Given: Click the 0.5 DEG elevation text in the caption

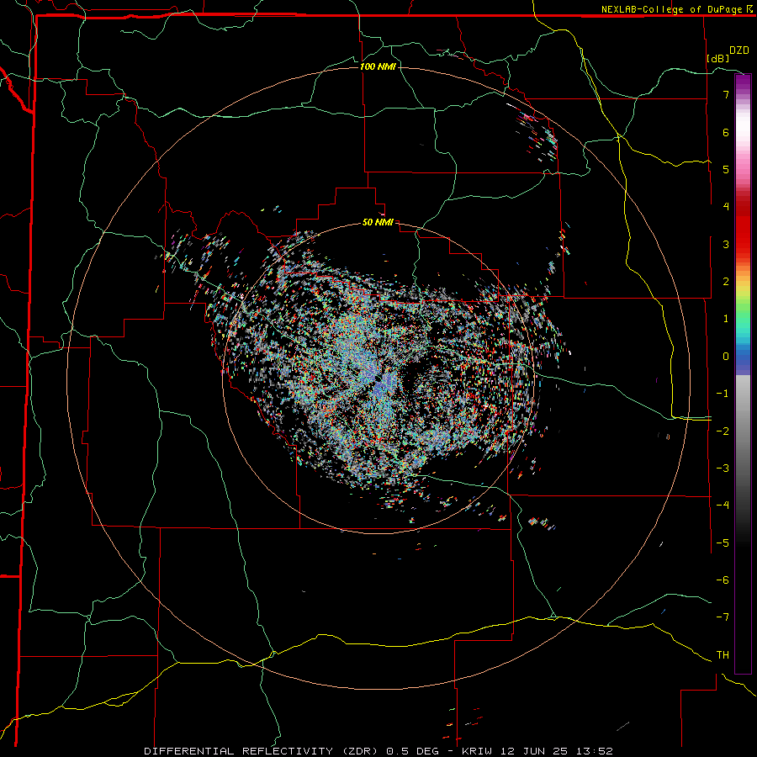Looking at the screenshot, I should pyautogui.click(x=413, y=751).
